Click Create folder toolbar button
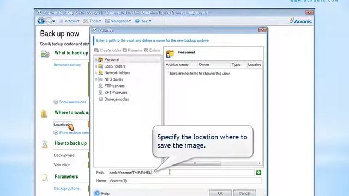This screenshot has height=196, width=349. pyautogui.click(x=108, y=50)
